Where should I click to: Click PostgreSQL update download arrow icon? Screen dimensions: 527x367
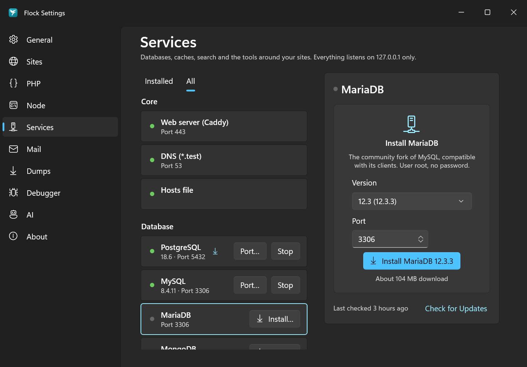pyautogui.click(x=215, y=251)
